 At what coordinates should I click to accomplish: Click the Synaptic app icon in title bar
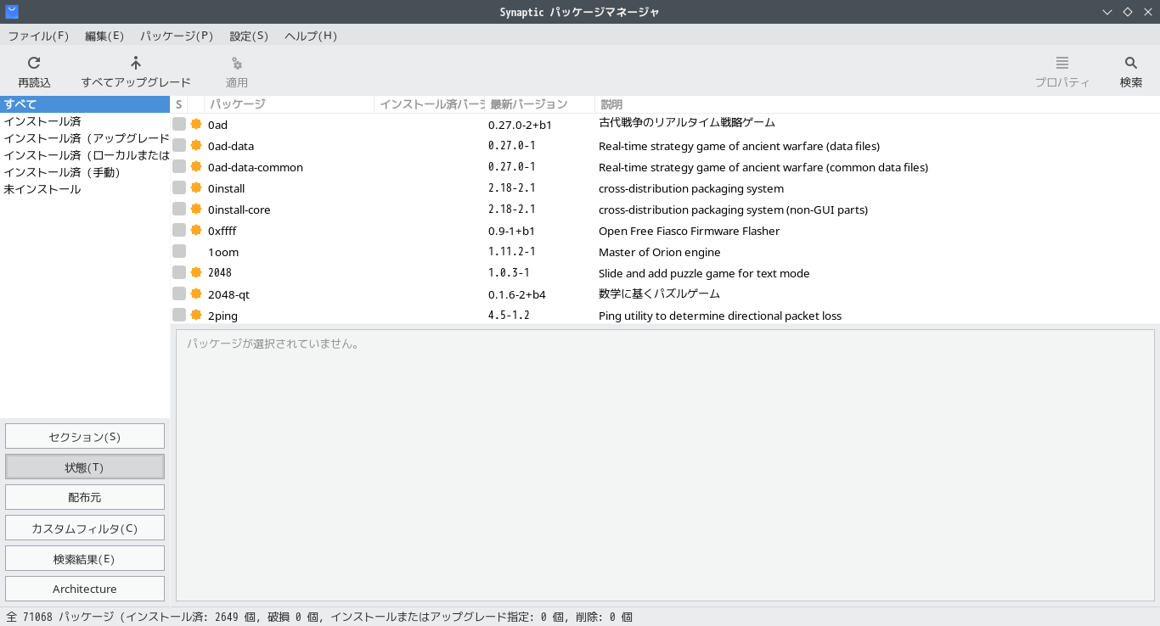coord(11,11)
